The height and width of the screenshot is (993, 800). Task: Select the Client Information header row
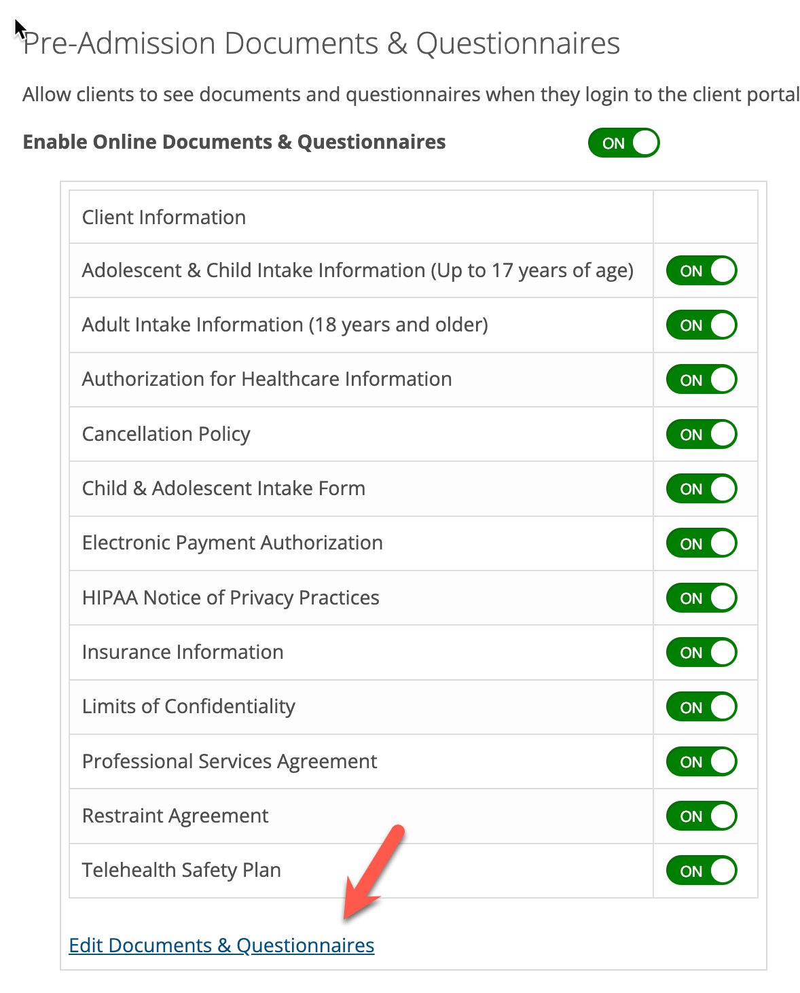[x=164, y=217]
